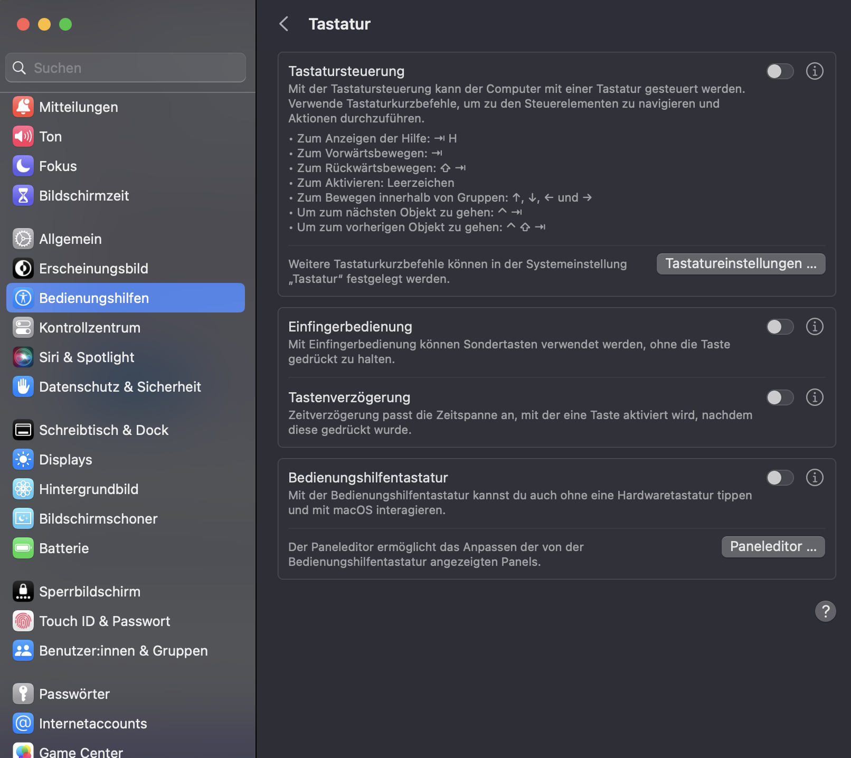Click the Paneleditor … button
The height and width of the screenshot is (758, 851).
coord(773,547)
